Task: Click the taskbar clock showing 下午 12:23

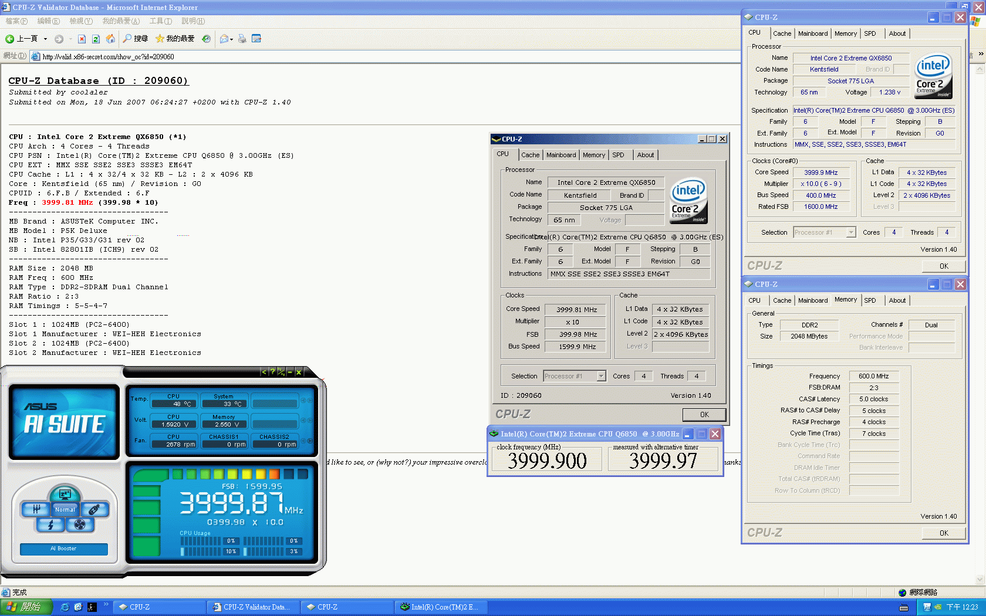Action: coord(962,607)
